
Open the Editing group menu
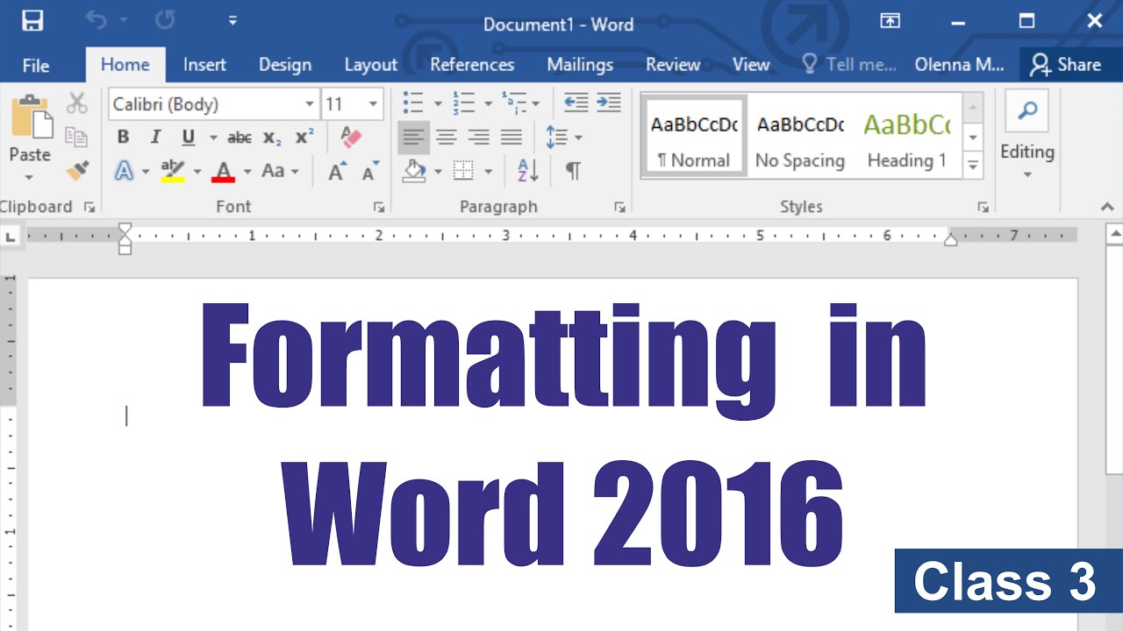[1026, 136]
